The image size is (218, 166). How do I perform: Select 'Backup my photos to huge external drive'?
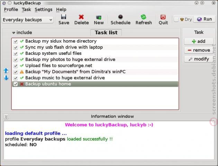[95, 60]
